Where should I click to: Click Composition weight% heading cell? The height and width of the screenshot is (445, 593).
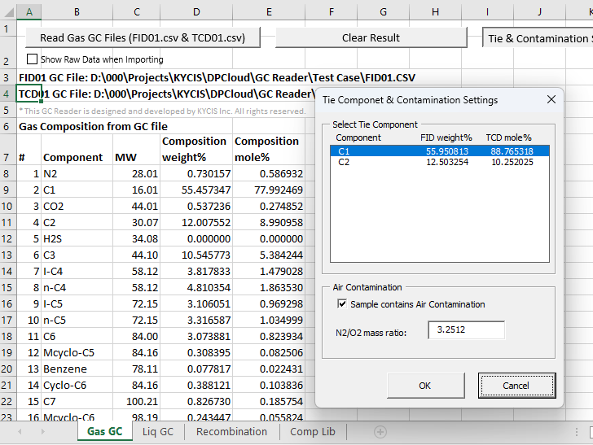click(196, 149)
